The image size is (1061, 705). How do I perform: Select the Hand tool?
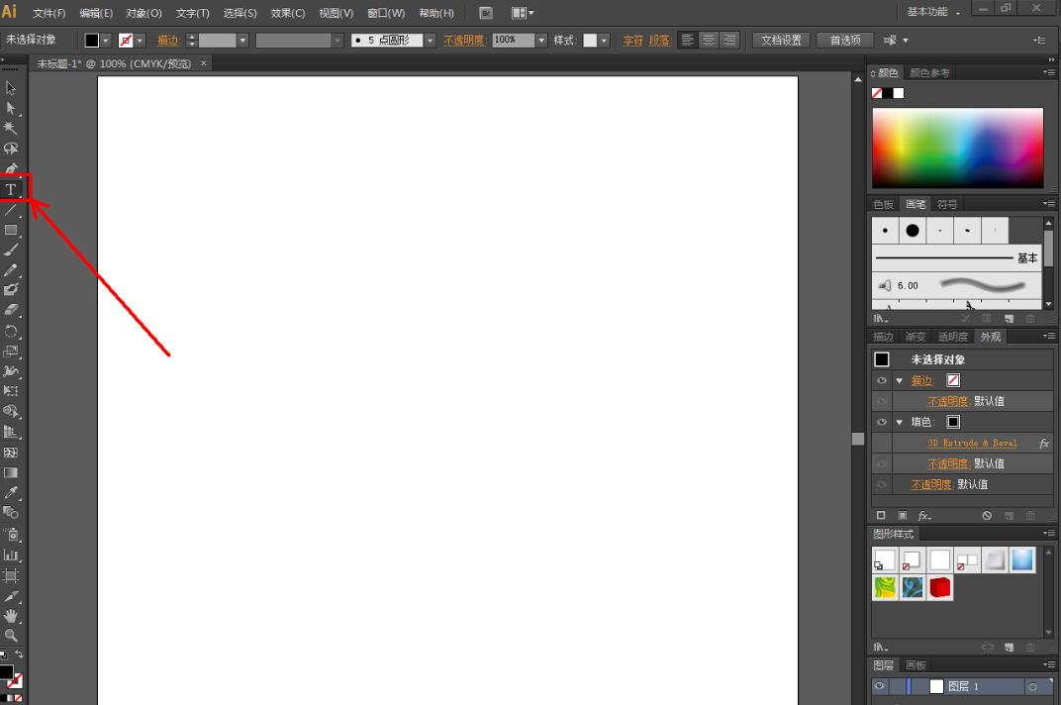pyautogui.click(x=10, y=616)
